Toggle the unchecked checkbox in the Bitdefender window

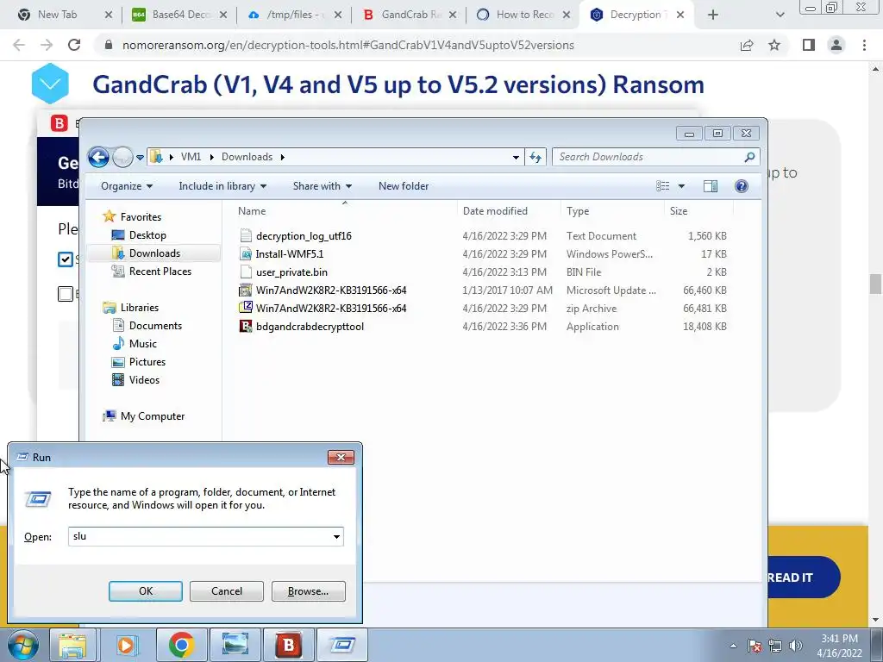66,294
